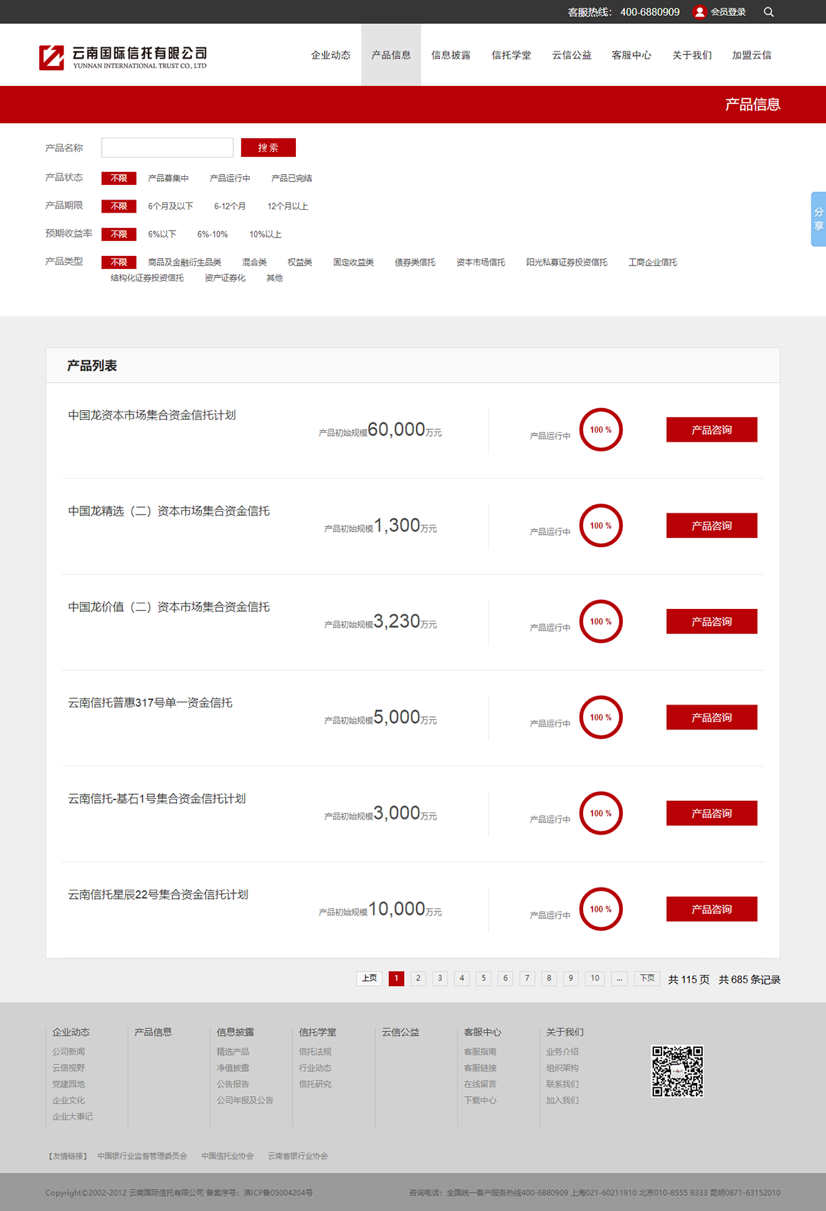This screenshot has width=826, height=1211.
Task: Select the 6-12个月 product term filter
Action: pyautogui.click(x=230, y=206)
